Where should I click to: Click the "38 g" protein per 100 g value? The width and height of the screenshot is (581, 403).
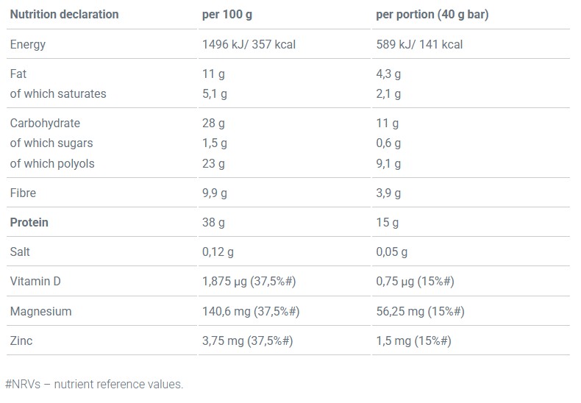[x=213, y=222]
